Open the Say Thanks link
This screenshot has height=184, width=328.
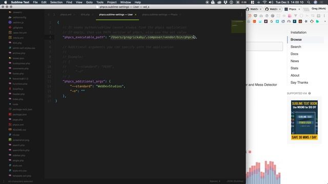coord(299,83)
